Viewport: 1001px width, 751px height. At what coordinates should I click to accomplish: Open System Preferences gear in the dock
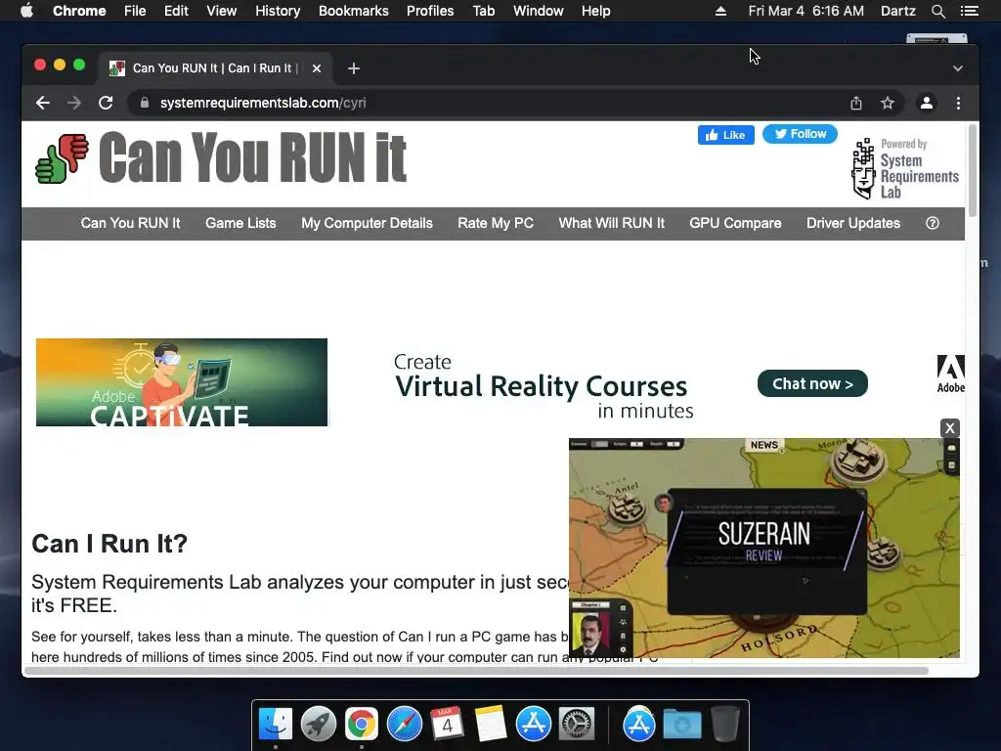(577, 725)
